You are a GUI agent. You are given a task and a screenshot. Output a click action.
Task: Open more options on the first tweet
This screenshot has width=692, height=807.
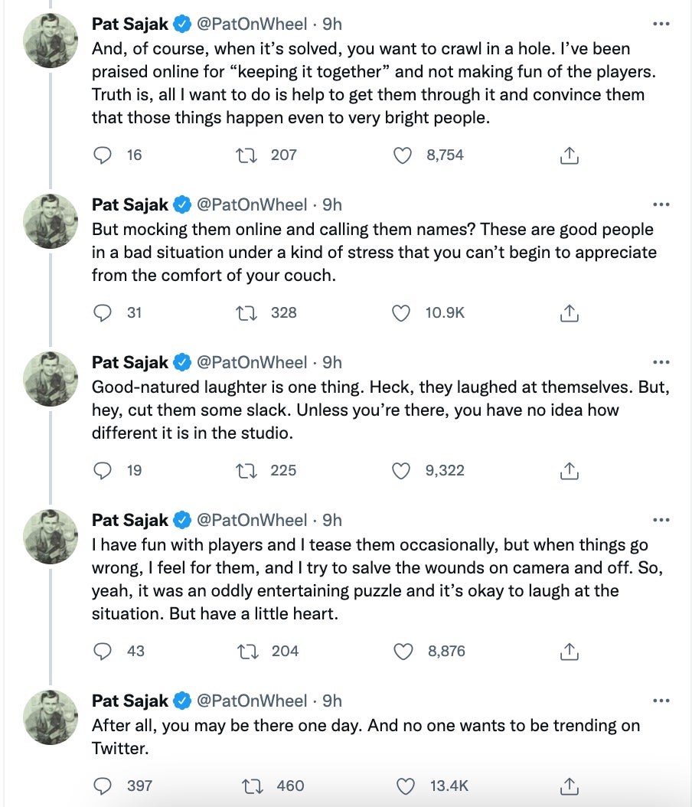coord(661,25)
